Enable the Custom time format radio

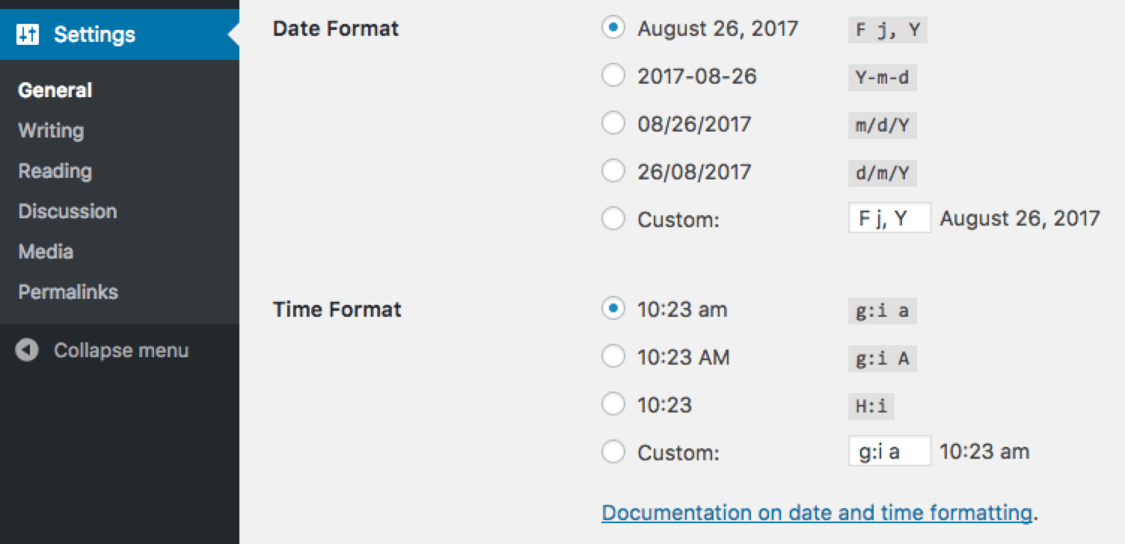pyautogui.click(x=613, y=452)
